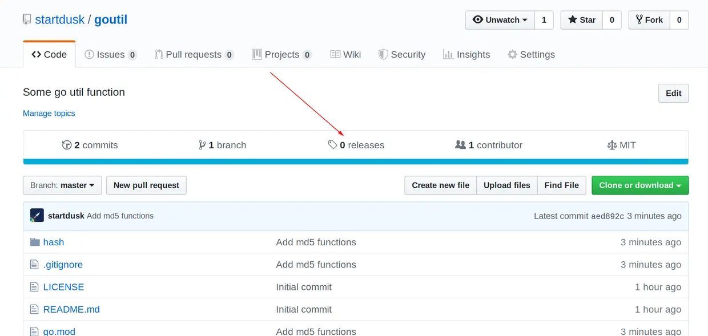Open the Security tab
This screenshot has width=708, height=336.
[402, 54]
